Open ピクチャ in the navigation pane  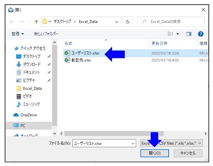29,80
